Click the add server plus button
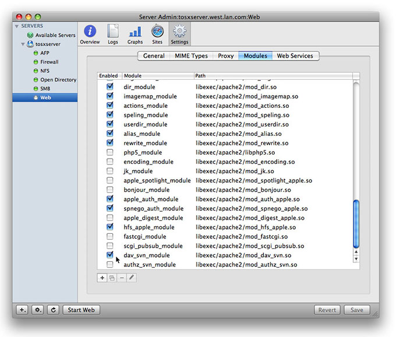396x337 pixels. (22, 310)
